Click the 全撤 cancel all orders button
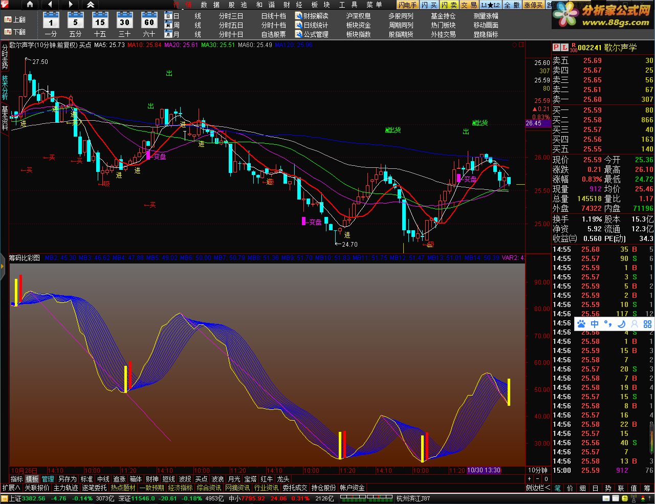Screen dimensions: 655x504 pyautogui.click(x=512, y=5)
